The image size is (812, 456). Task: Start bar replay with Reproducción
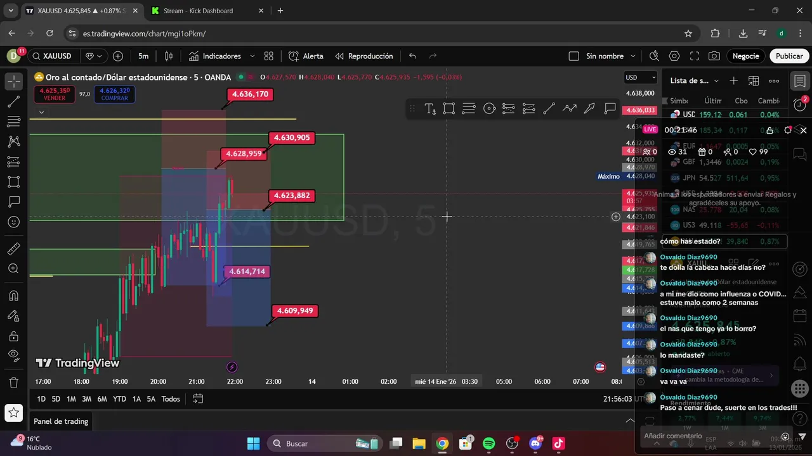(364, 56)
